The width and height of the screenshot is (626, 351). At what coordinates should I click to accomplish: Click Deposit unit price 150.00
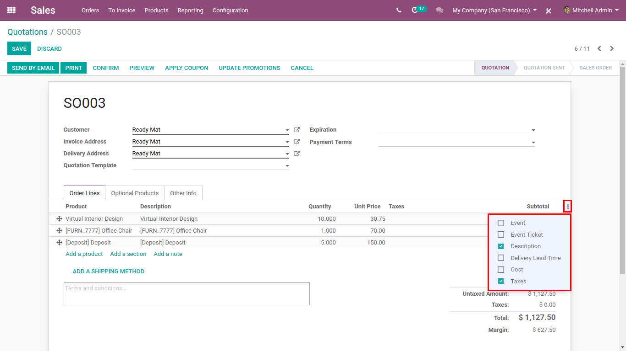(376, 243)
